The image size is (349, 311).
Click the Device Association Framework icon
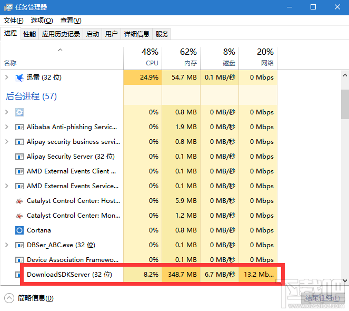click(19, 260)
